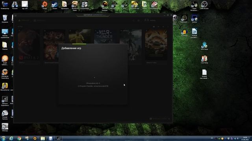Click the GeForce Experience taskbar button
The width and height of the screenshot is (252, 141).
tap(59, 138)
